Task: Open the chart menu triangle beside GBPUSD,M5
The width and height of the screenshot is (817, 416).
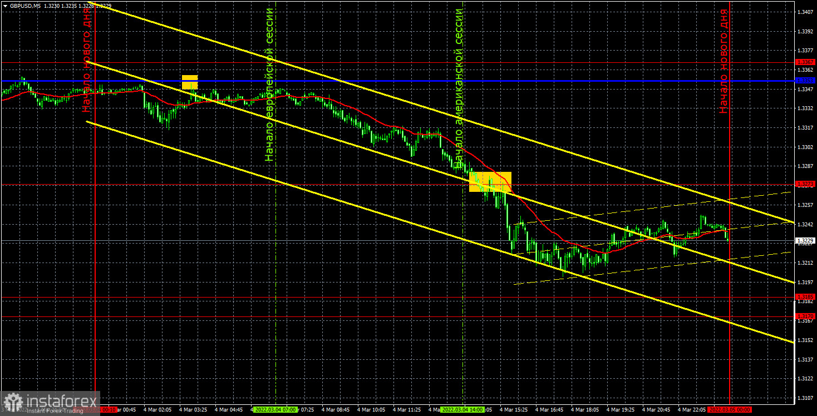Action: 5,6
